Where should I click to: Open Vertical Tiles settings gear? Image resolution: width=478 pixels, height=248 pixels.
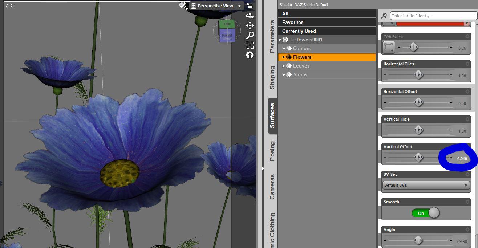[x=467, y=119]
